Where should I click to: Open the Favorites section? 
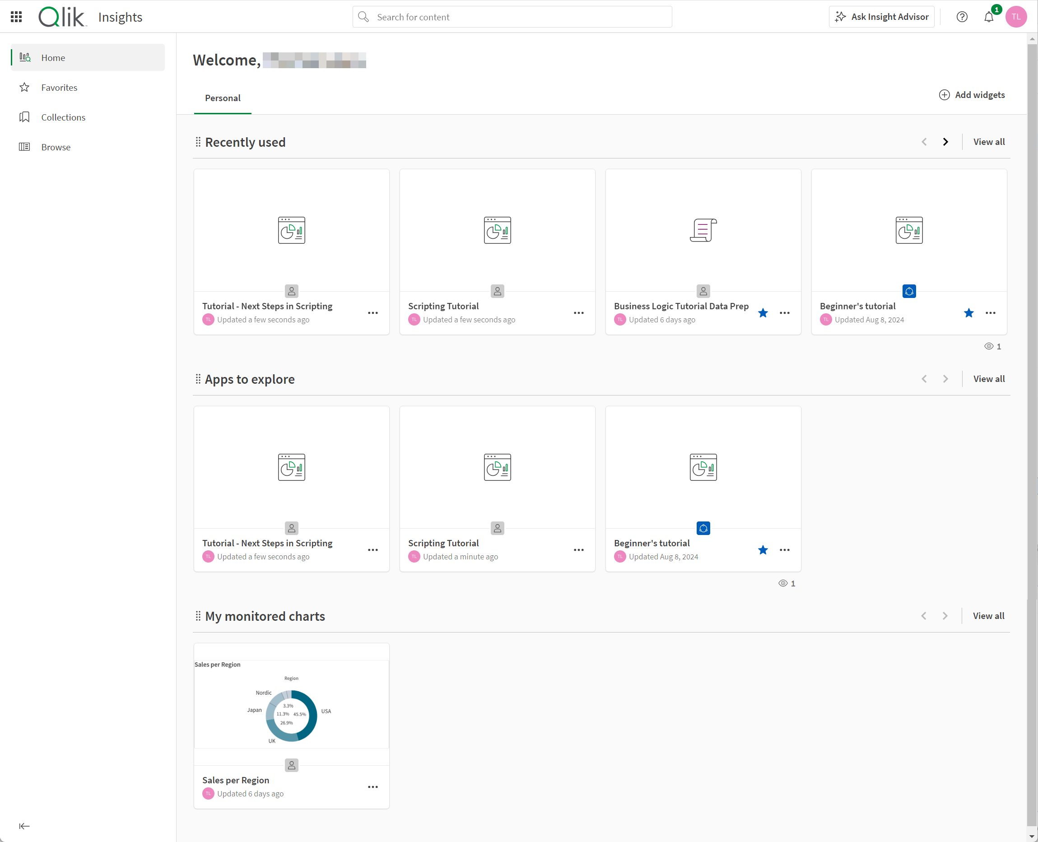tap(59, 88)
